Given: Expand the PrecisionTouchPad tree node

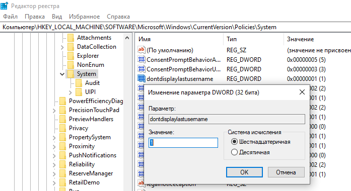Looking at the screenshot, I should click(54, 111).
